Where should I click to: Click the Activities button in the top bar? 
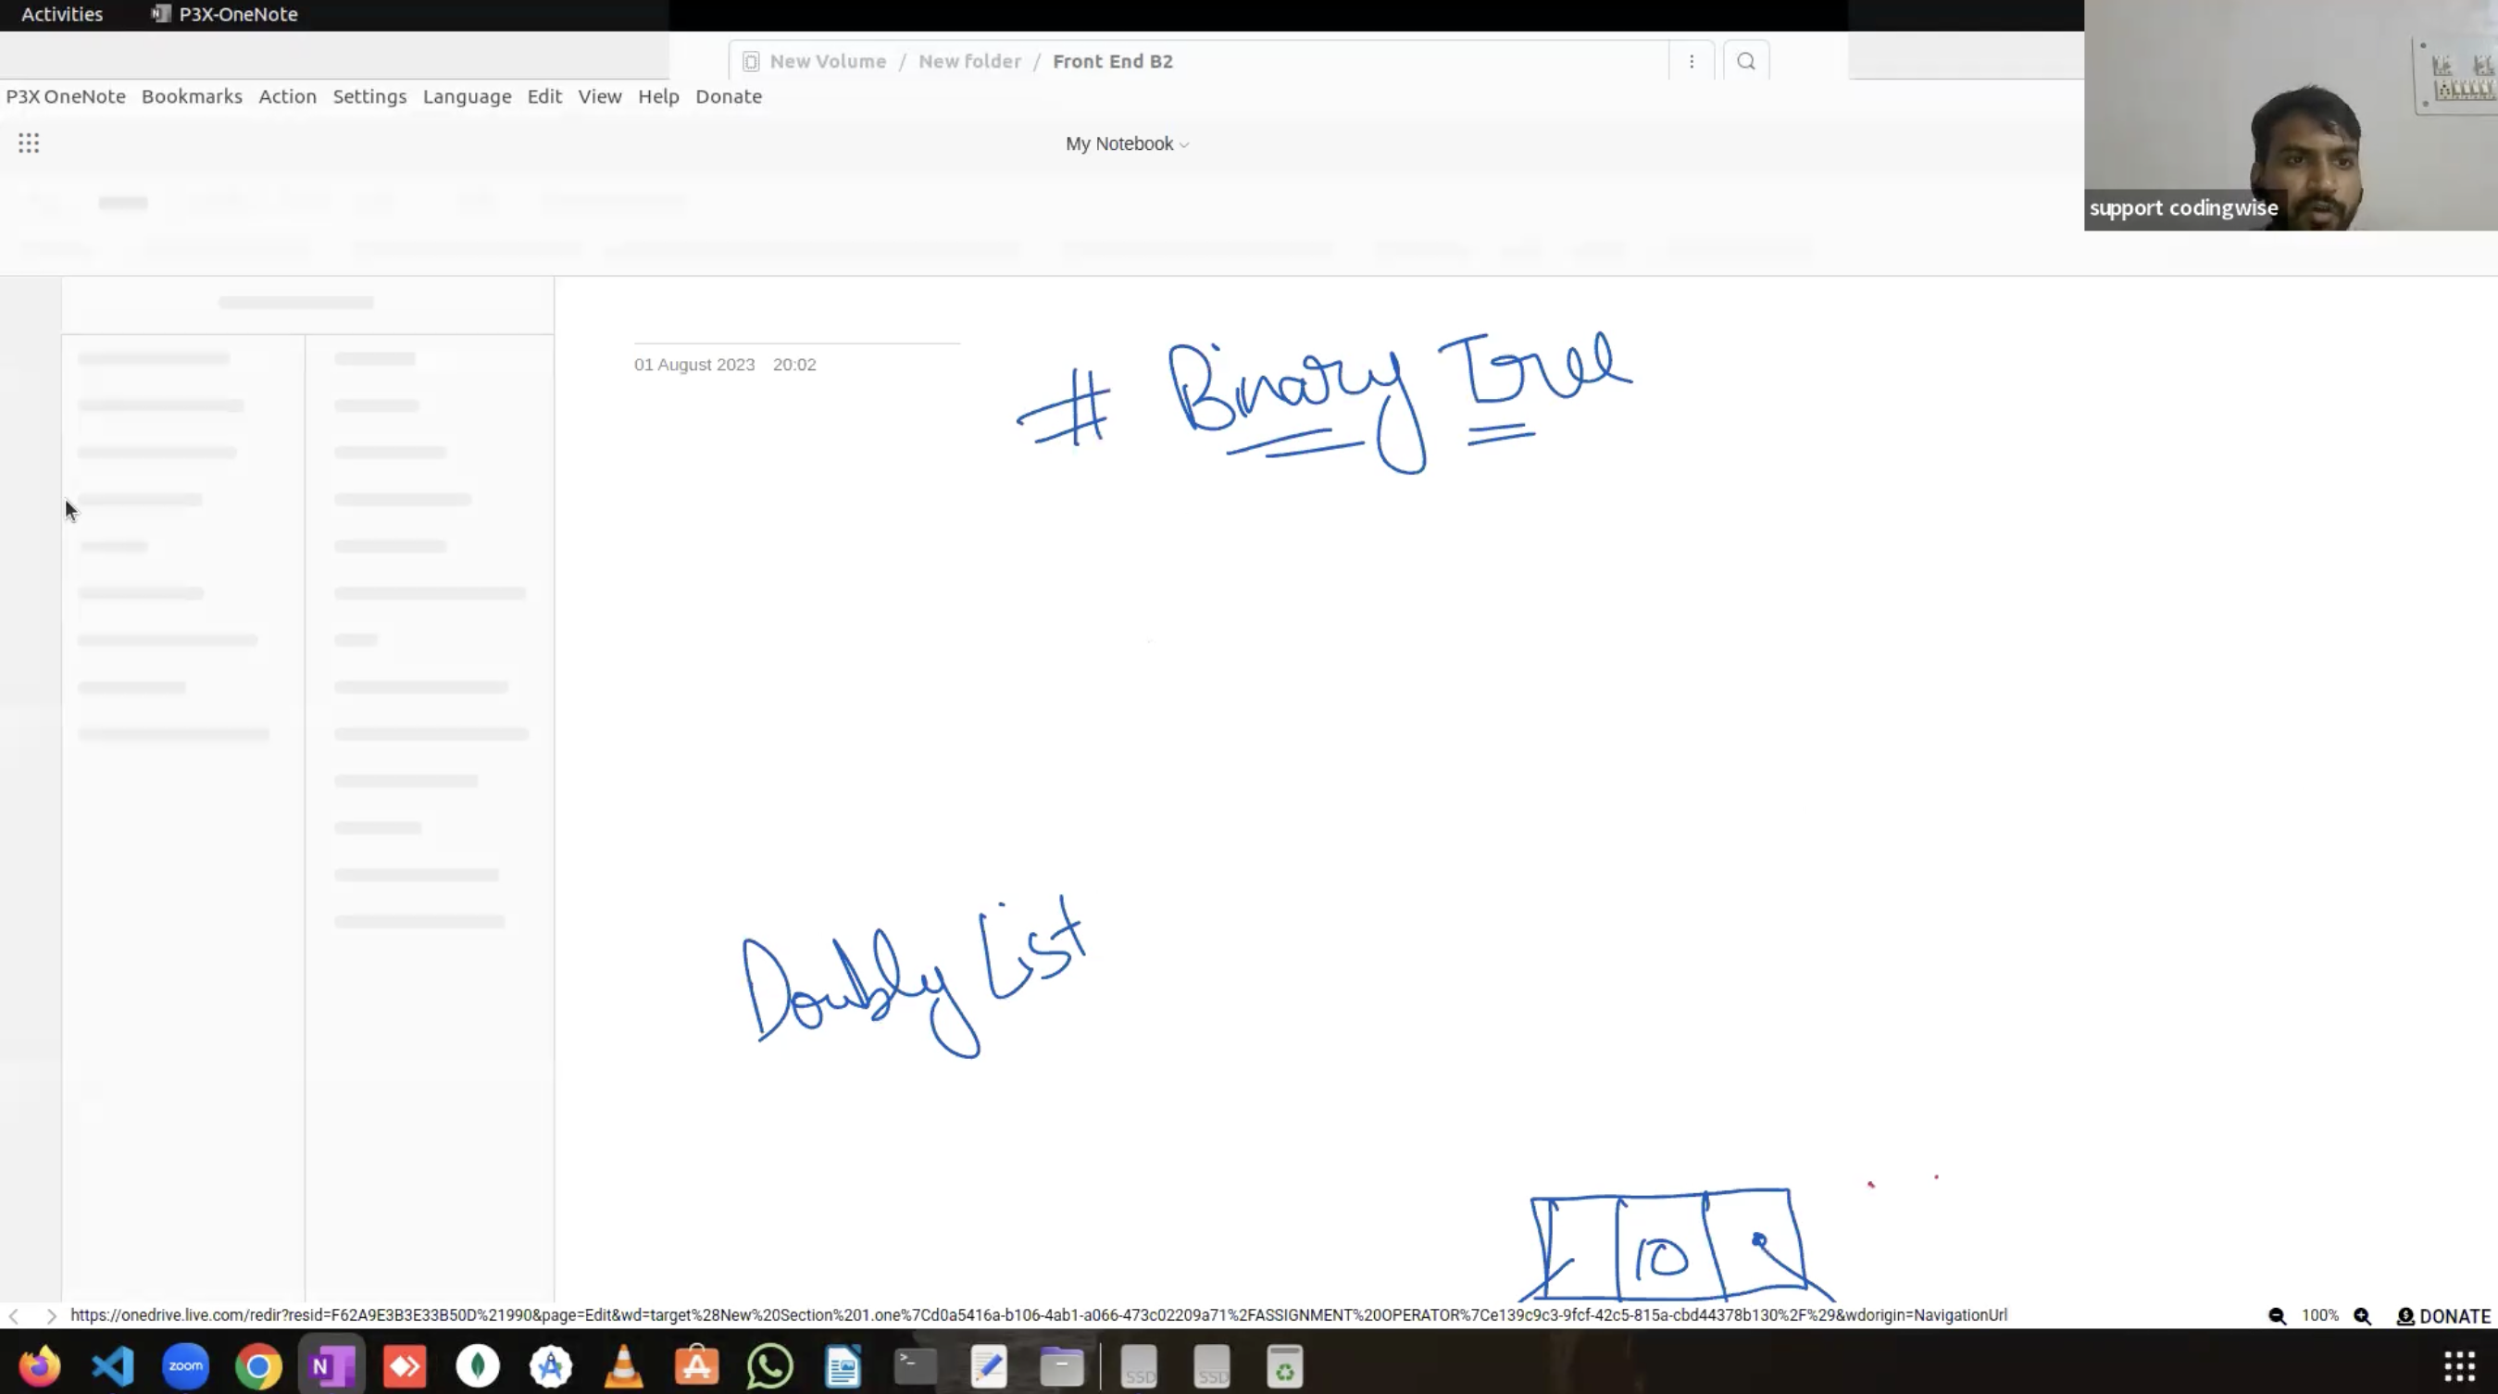(x=62, y=14)
